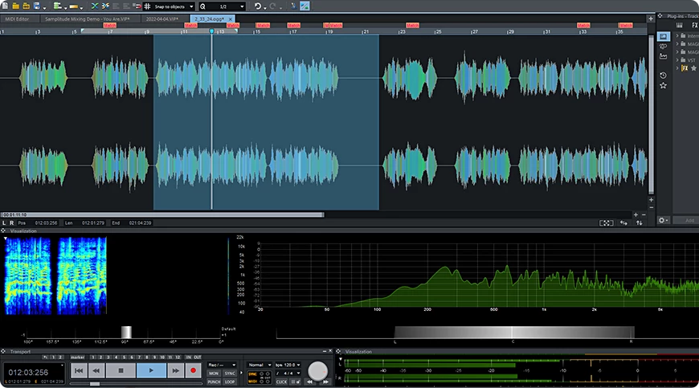Open the Snap to objects dropdown
699x388 pixels.
pyautogui.click(x=173, y=6)
